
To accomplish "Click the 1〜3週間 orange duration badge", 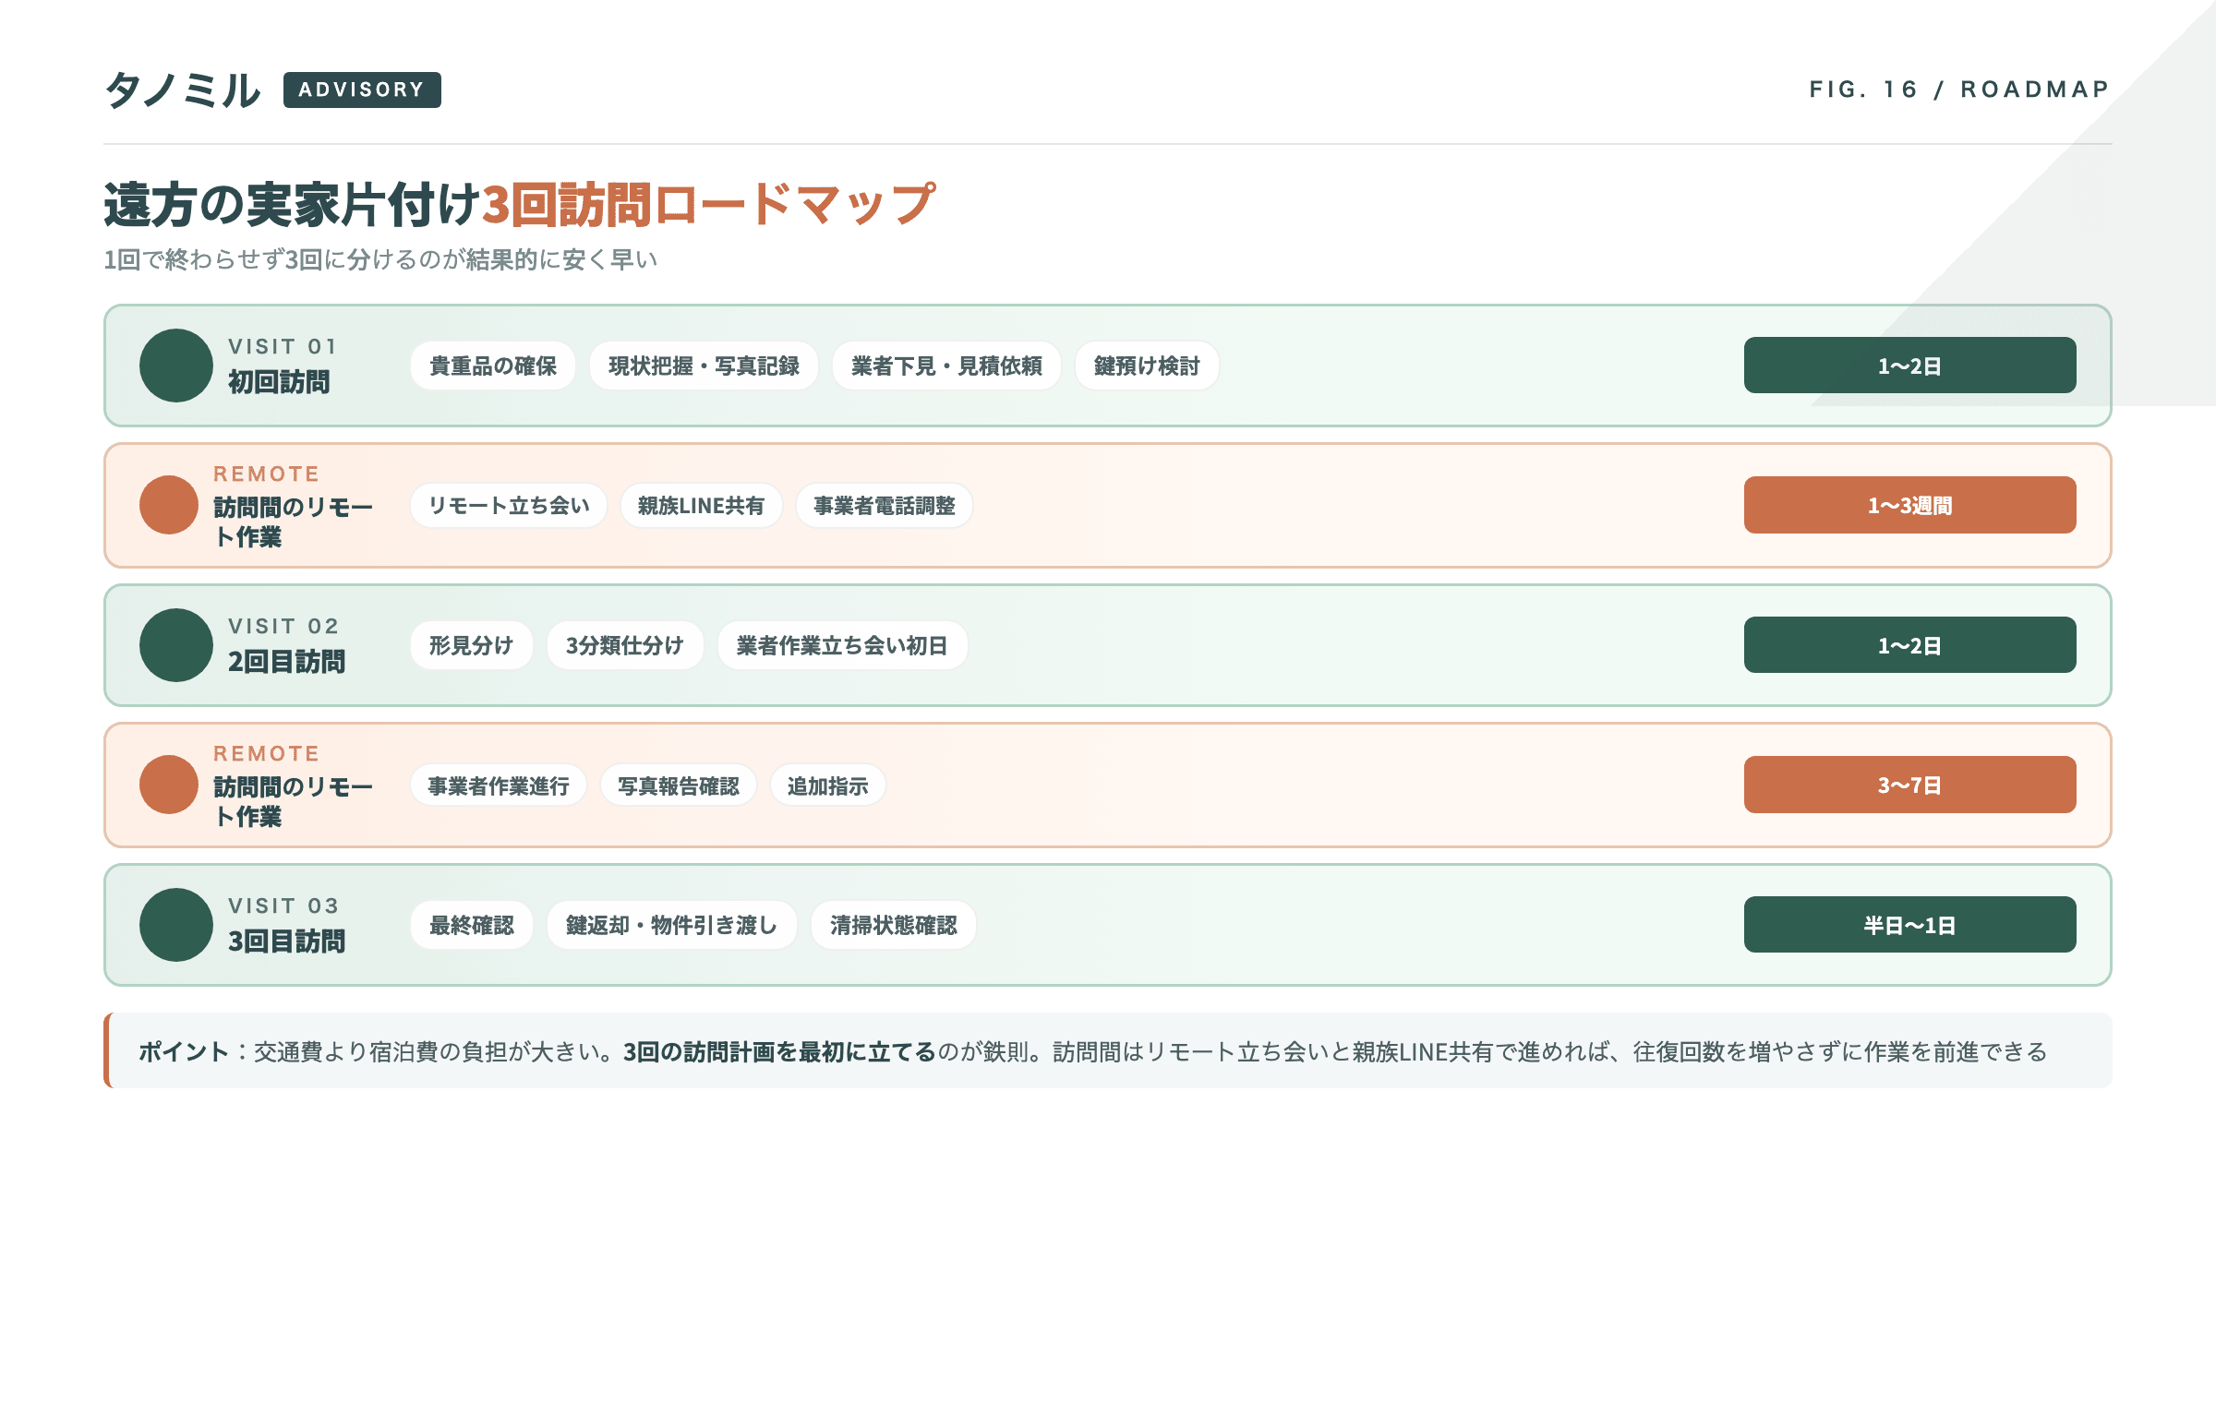I will point(1909,505).
